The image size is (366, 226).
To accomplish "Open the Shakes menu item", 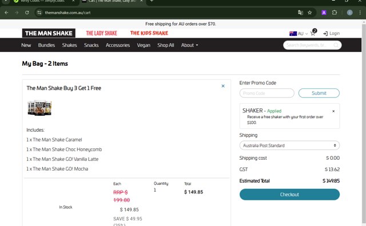I will click(69, 45).
